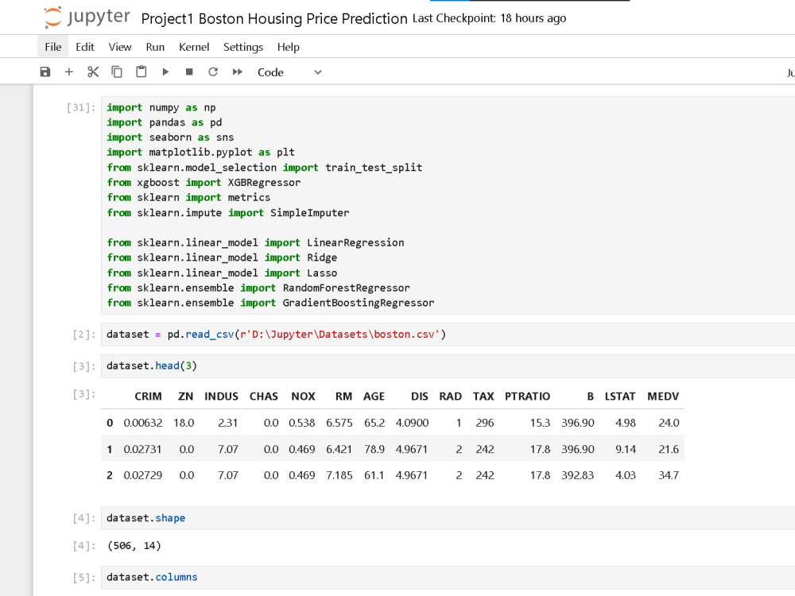Screen dimensions: 795x596
Task: Cut selected cell with the scissors icon
Action: tap(93, 72)
